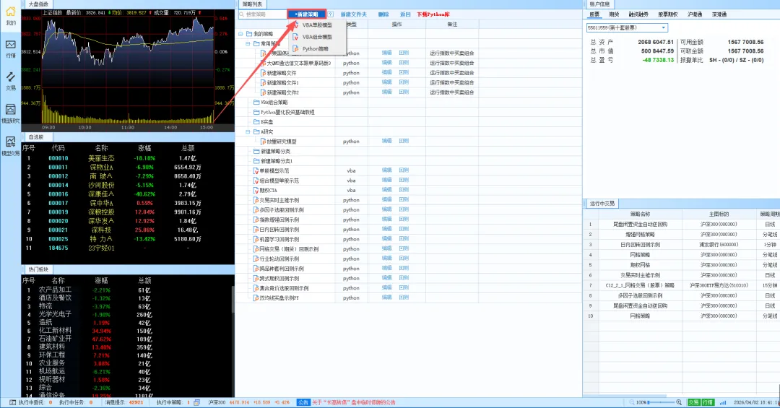Click the VBA file icon of 单股模型示范
This screenshot has height=408, width=780.
[256, 170]
